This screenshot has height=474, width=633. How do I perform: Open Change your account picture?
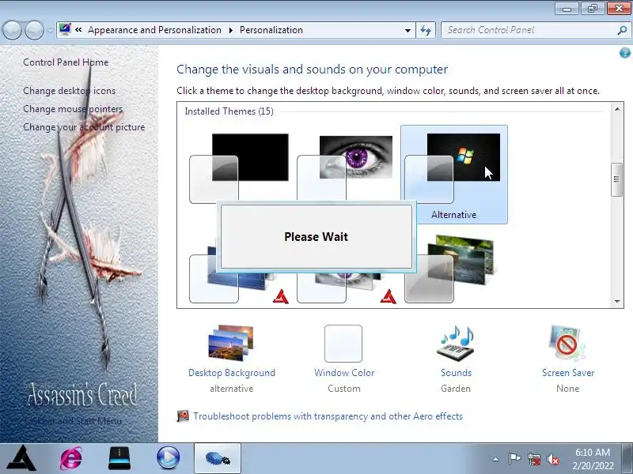tap(84, 127)
